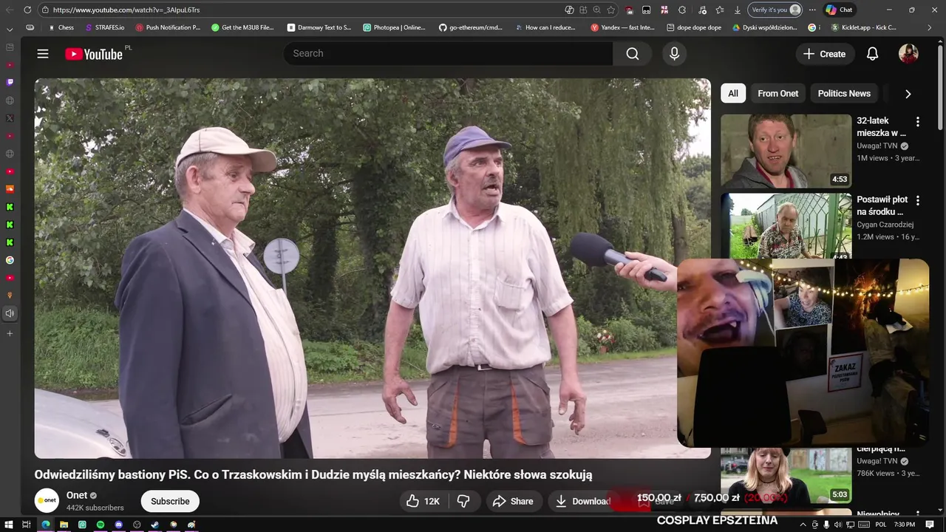Reload the page in the browser

pos(27,10)
